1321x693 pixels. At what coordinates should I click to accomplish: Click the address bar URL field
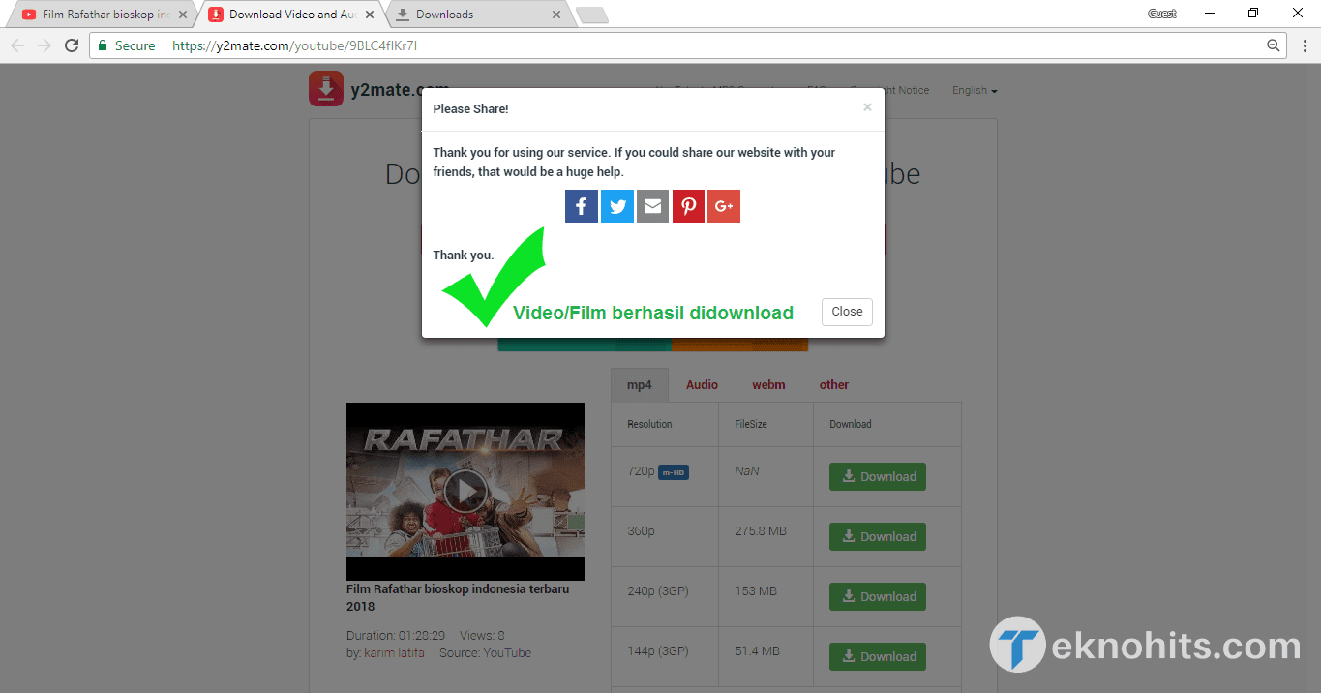687,45
